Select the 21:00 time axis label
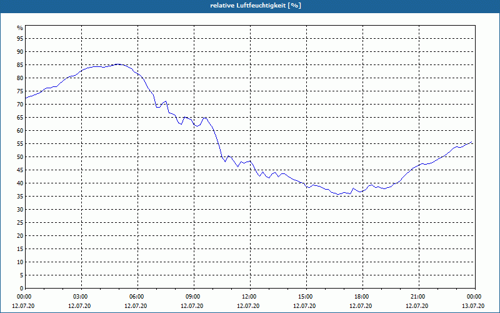 tap(419, 297)
